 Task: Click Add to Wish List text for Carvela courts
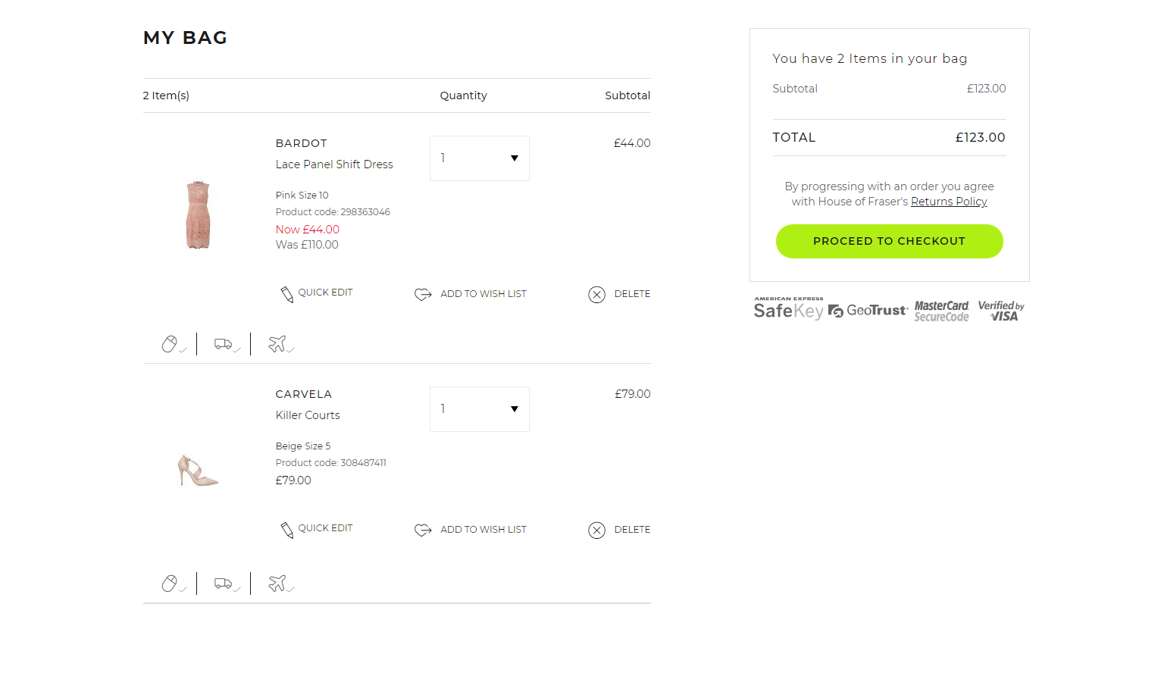pyautogui.click(x=483, y=530)
